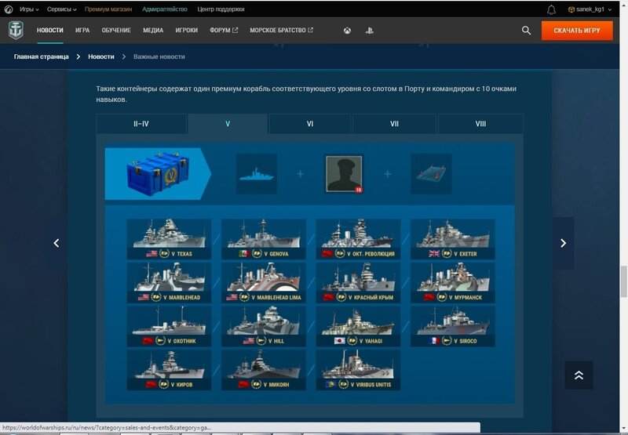The width and height of the screenshot is (628, 435).
Task: Select the V Киров ship card
Action: pos(169,369)
